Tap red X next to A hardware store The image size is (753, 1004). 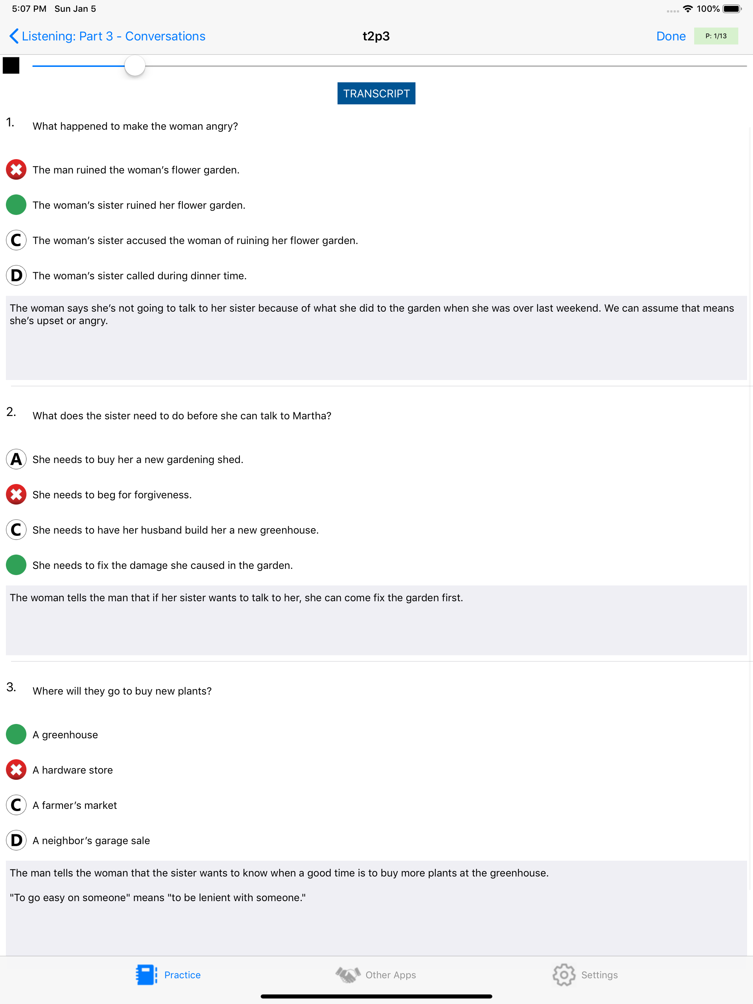tap(16, 770)
